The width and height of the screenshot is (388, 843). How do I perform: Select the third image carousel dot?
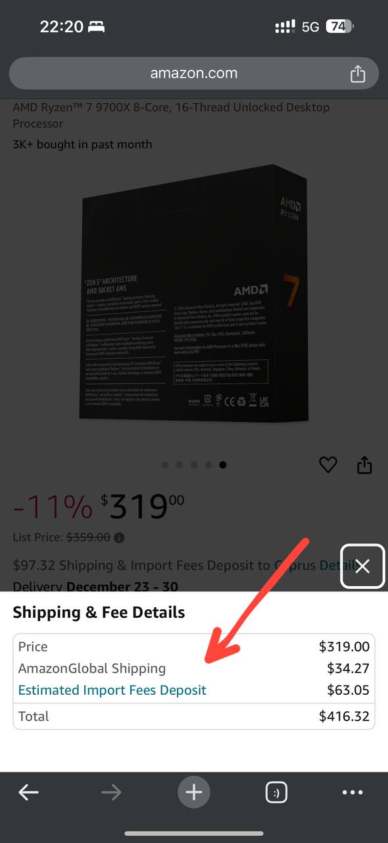(194, 465)
